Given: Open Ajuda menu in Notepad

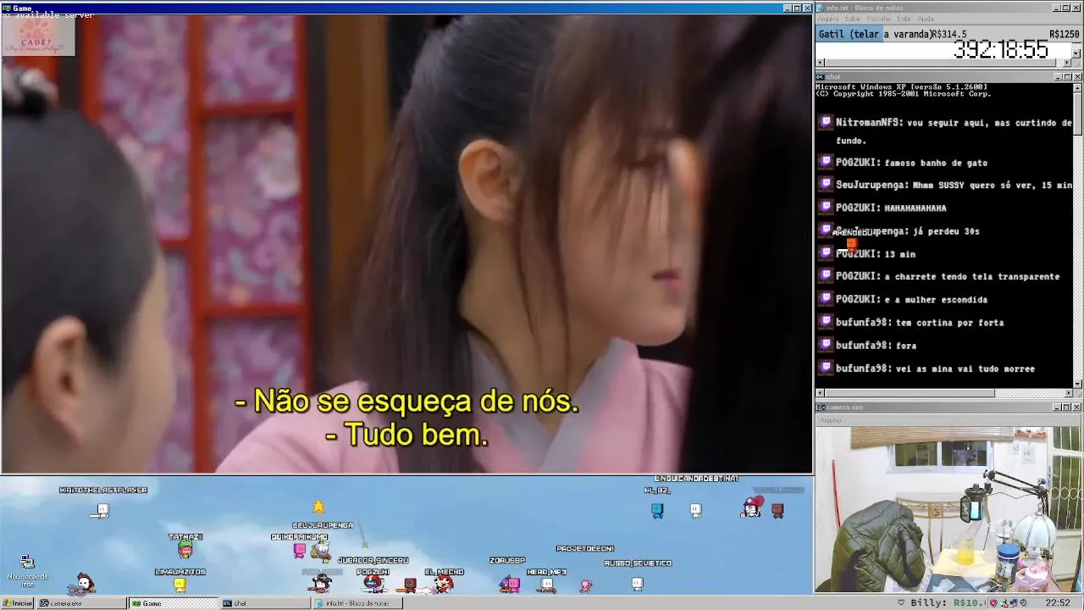Looking at the screenshot, I should (x=926, y=19).
